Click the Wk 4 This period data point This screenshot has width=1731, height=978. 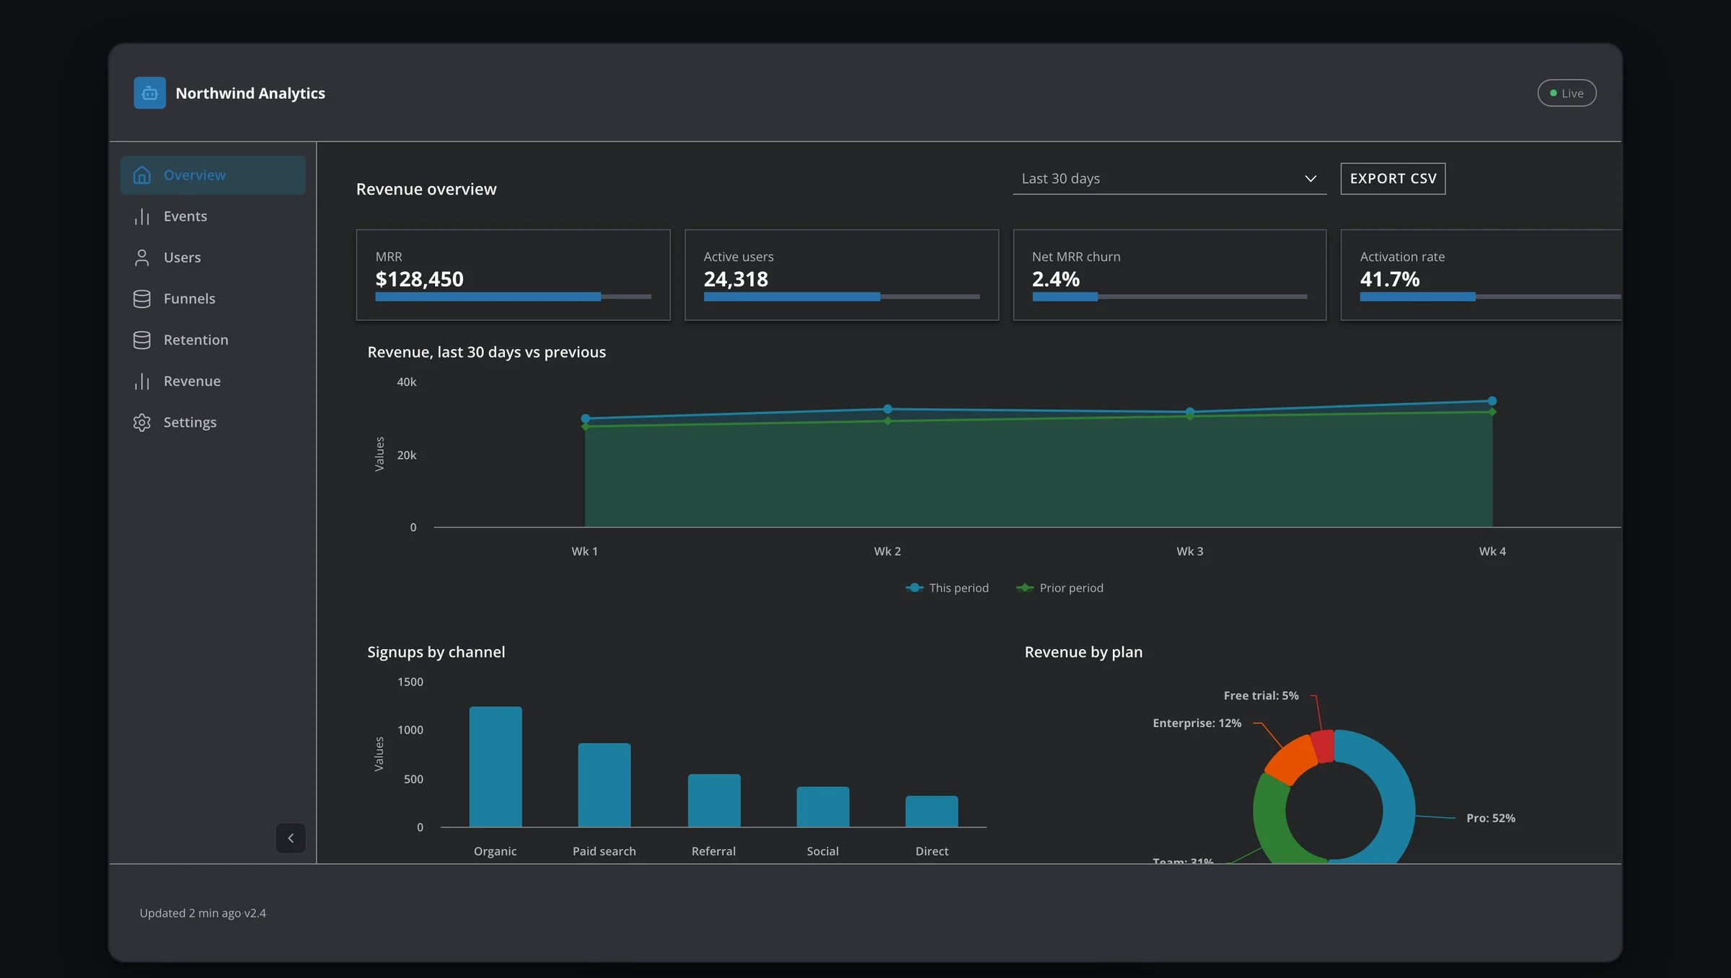click(1492, 401)
